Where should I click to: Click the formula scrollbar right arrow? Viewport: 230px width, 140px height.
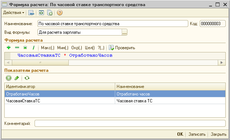(x=222, y=62)
